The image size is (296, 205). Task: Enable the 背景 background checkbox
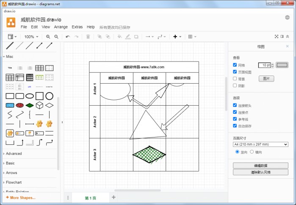[x=235, y=79]
